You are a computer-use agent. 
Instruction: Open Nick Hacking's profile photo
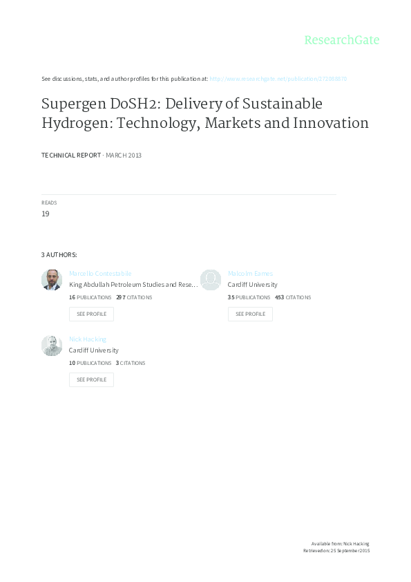pos(52,346)
